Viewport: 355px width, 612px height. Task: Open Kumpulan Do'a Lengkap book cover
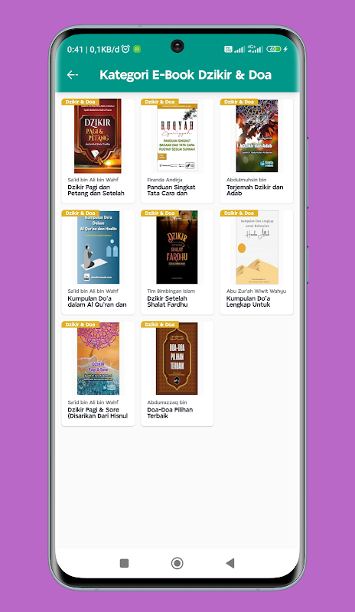(x=257, y=247)
